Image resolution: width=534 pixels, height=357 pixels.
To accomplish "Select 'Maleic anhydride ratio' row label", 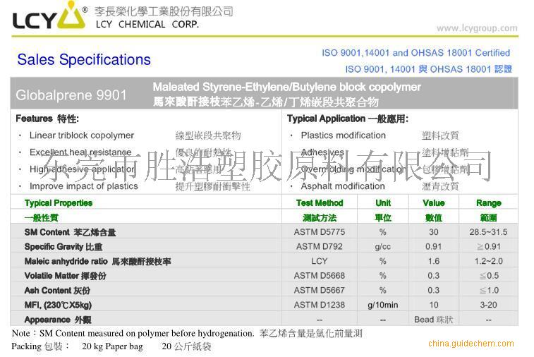I will (x=97, y=261).
